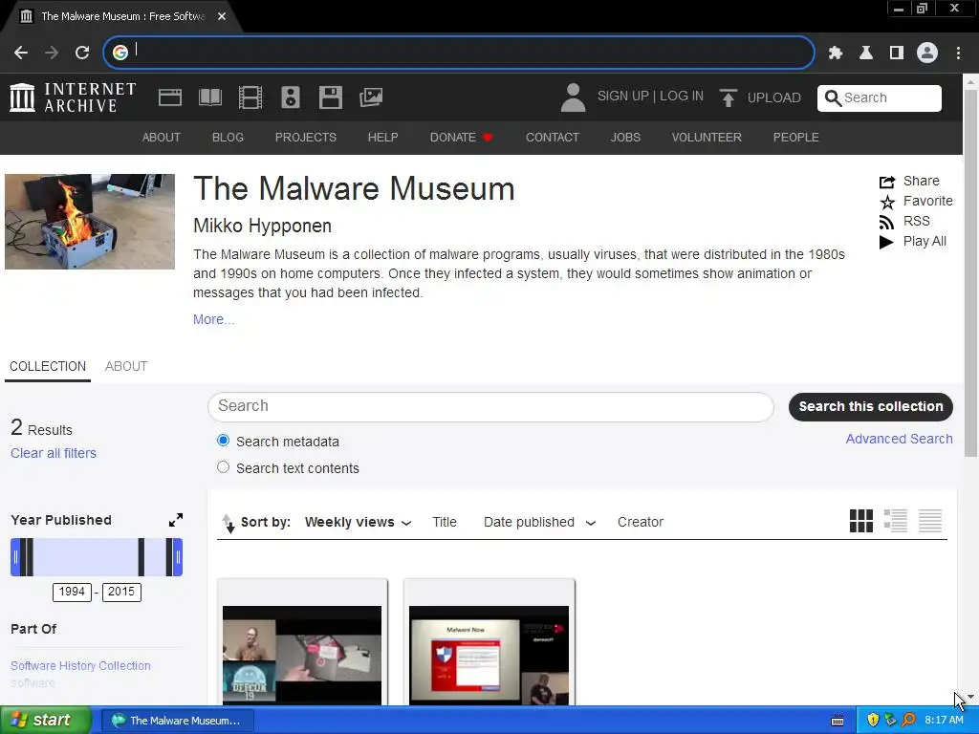
Task: Open the DEFCON 19 video thumbnail
Action: [x=302, y=655]
